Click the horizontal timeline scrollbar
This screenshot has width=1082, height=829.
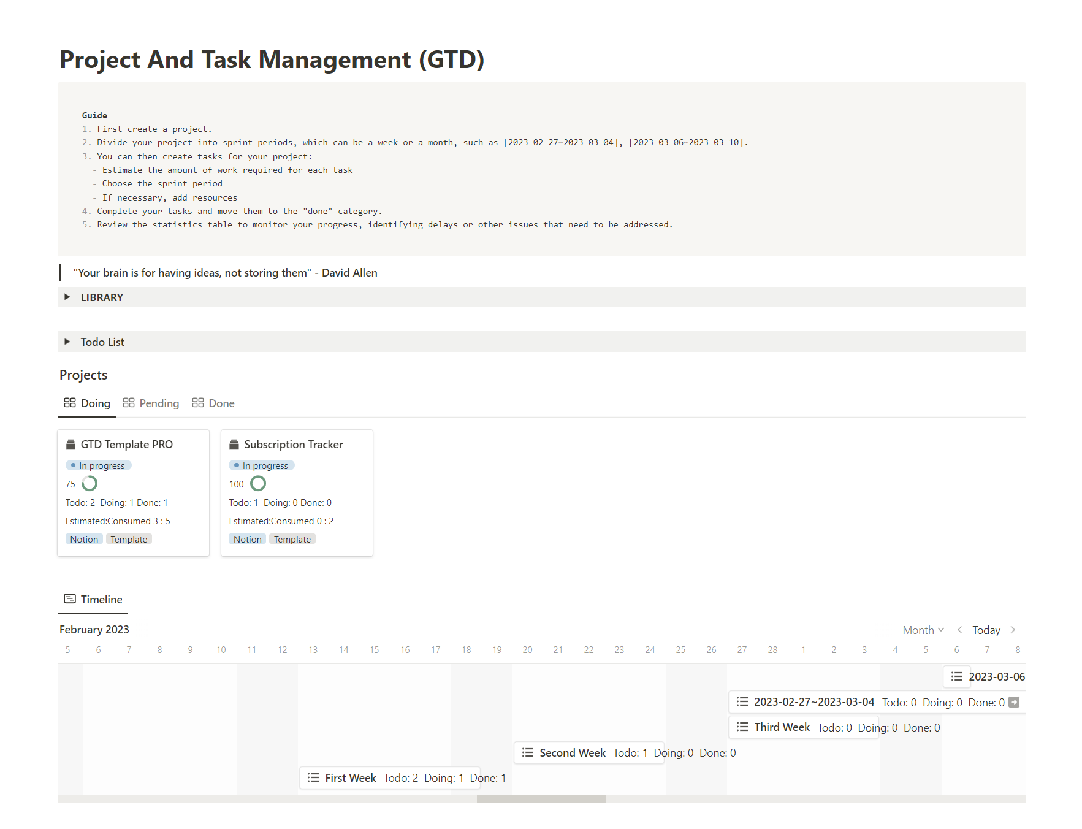(x=542, y=798)
